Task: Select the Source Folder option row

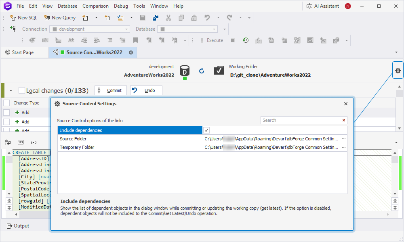Action: [202, 139]
